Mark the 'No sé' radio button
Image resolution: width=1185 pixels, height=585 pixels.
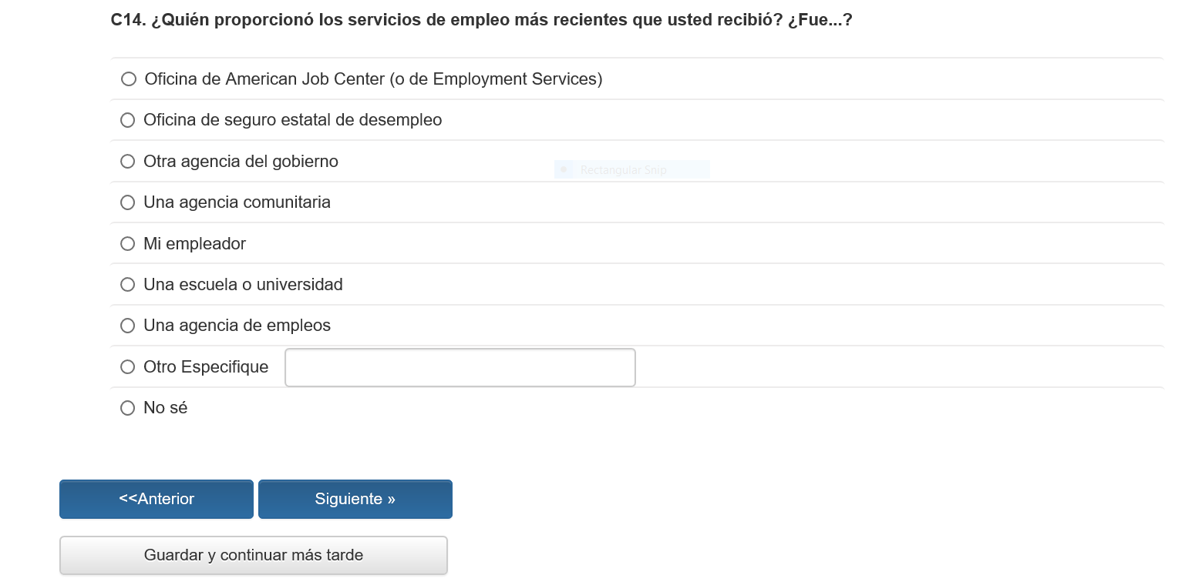pos(128,408)
